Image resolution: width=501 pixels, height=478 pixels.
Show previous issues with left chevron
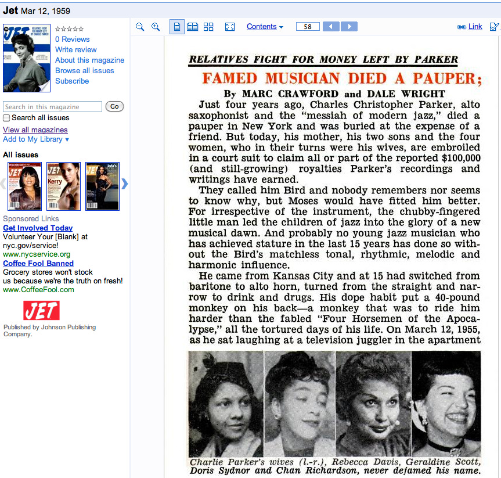(3, 184)
